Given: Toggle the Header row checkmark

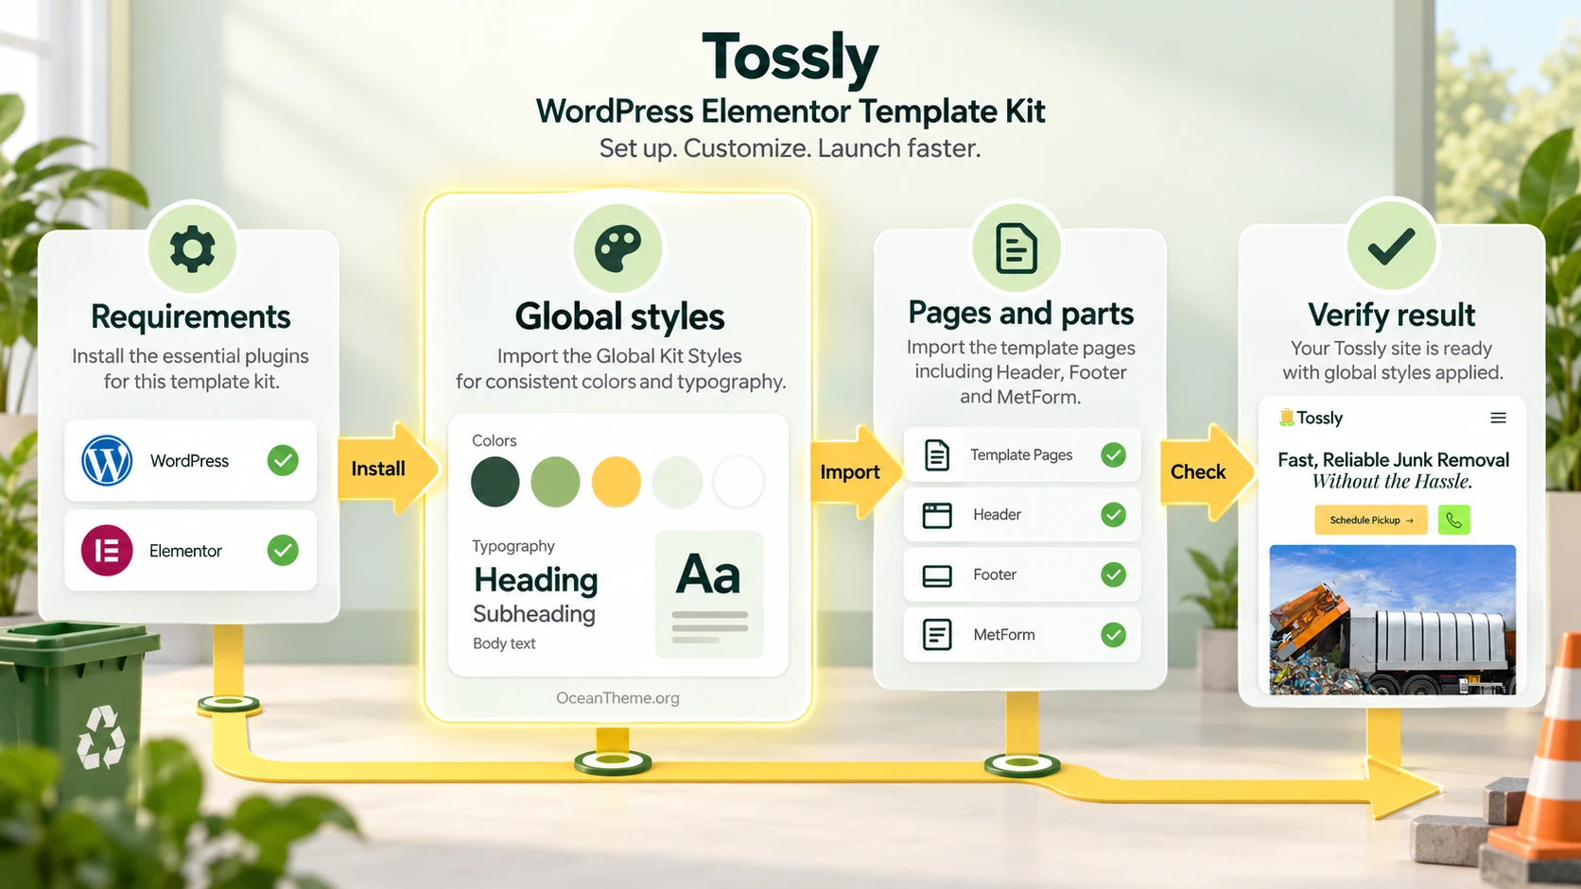Looking at the screenshot, I should pos(1114,515).
